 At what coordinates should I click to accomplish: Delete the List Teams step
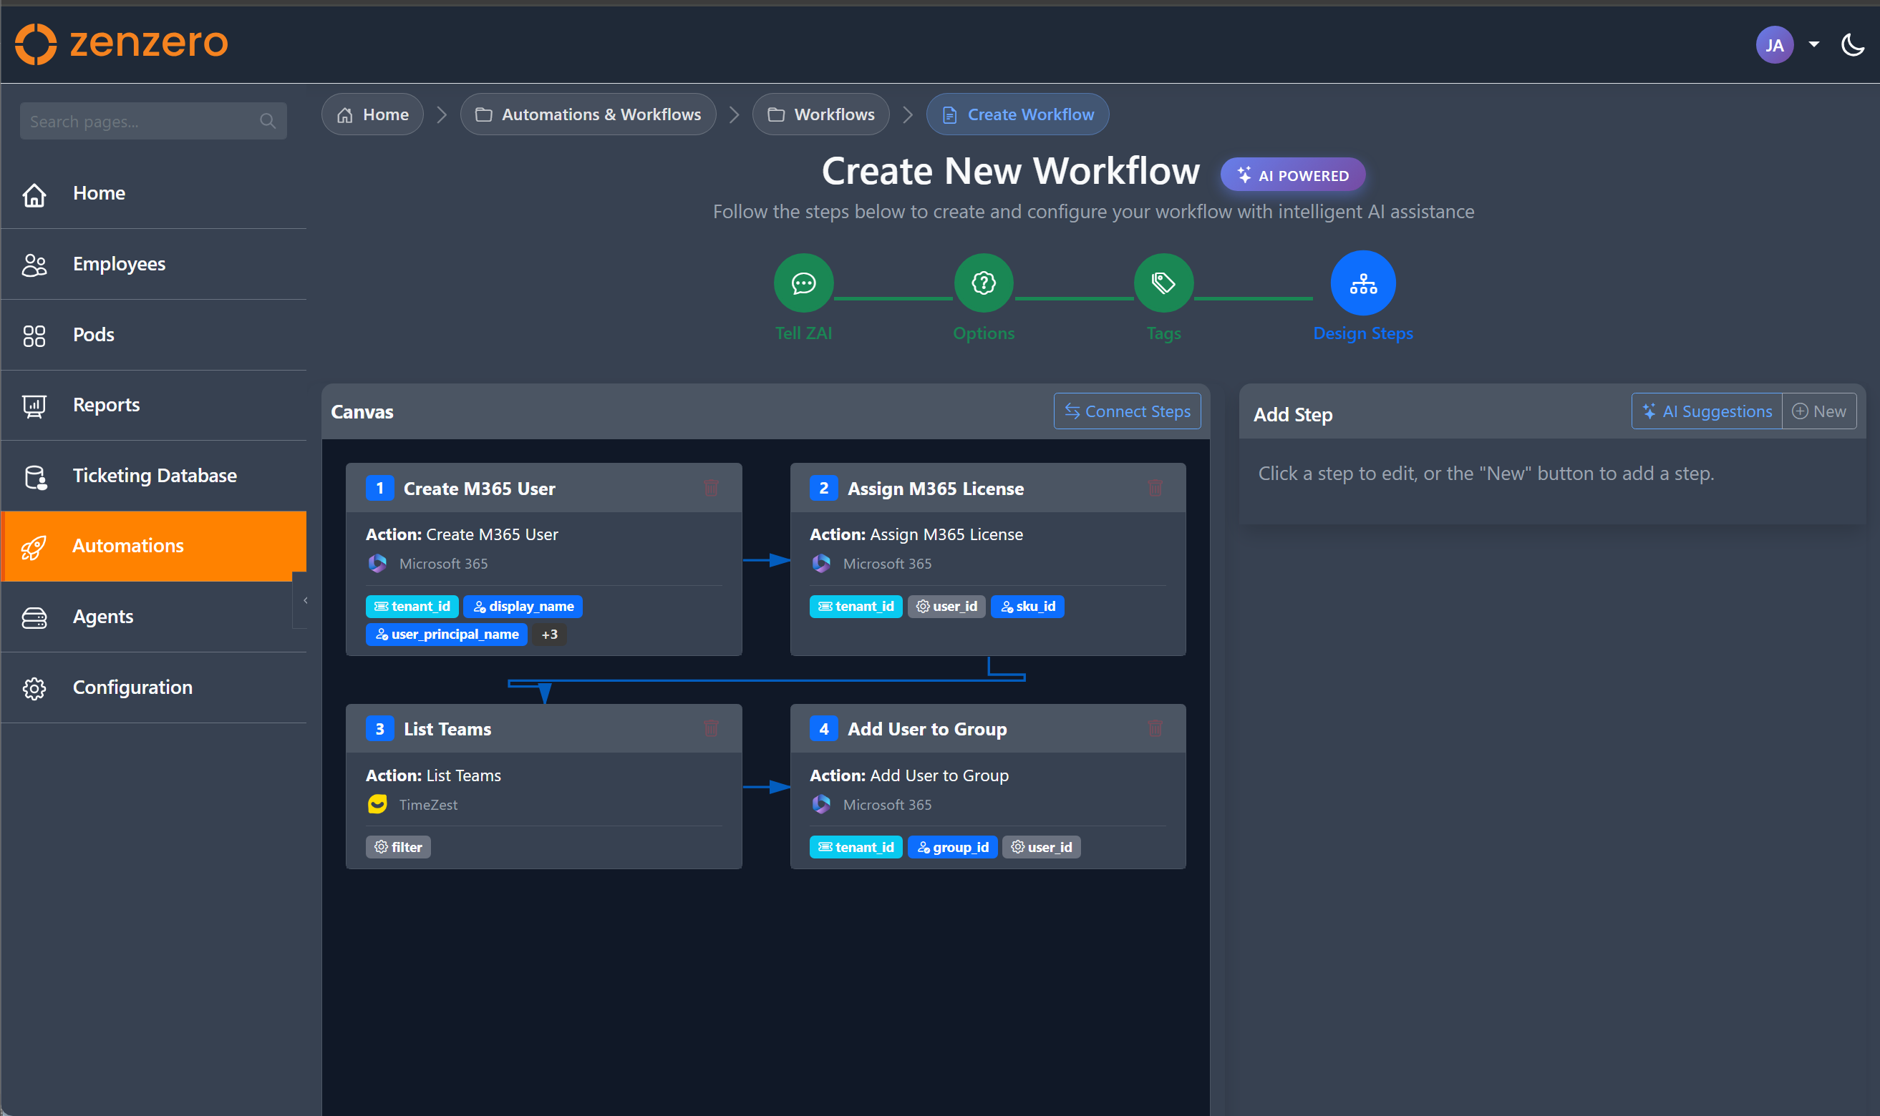point(710,729)
